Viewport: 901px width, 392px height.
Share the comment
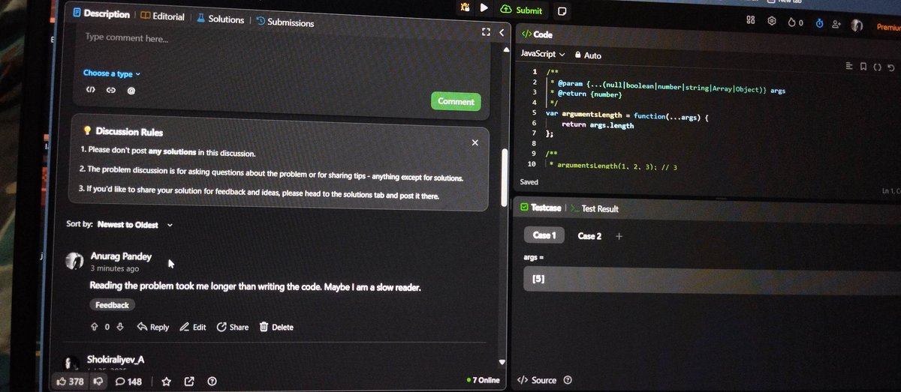(x=233, y=327)
